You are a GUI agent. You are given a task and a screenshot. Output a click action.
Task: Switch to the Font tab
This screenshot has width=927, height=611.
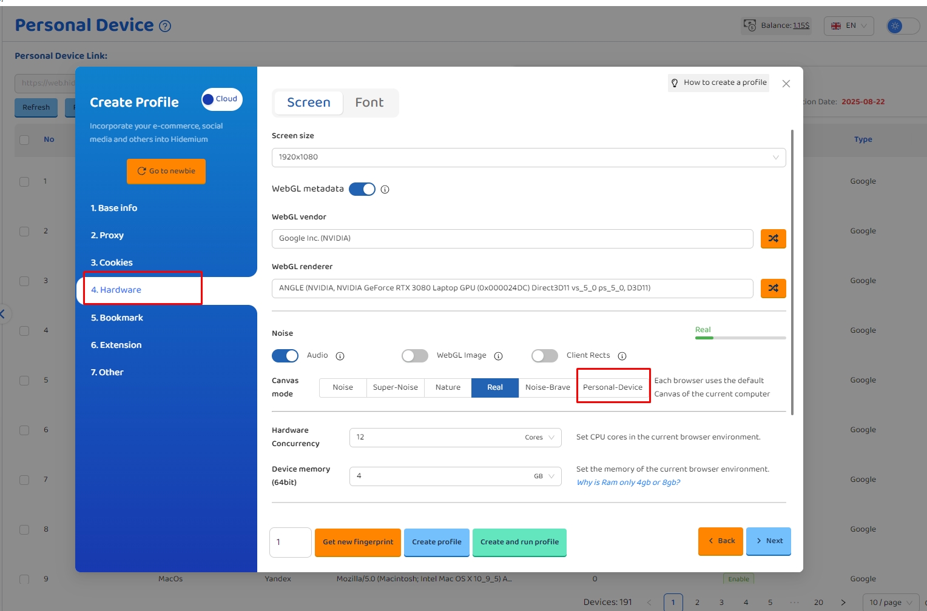coord(369,103)
